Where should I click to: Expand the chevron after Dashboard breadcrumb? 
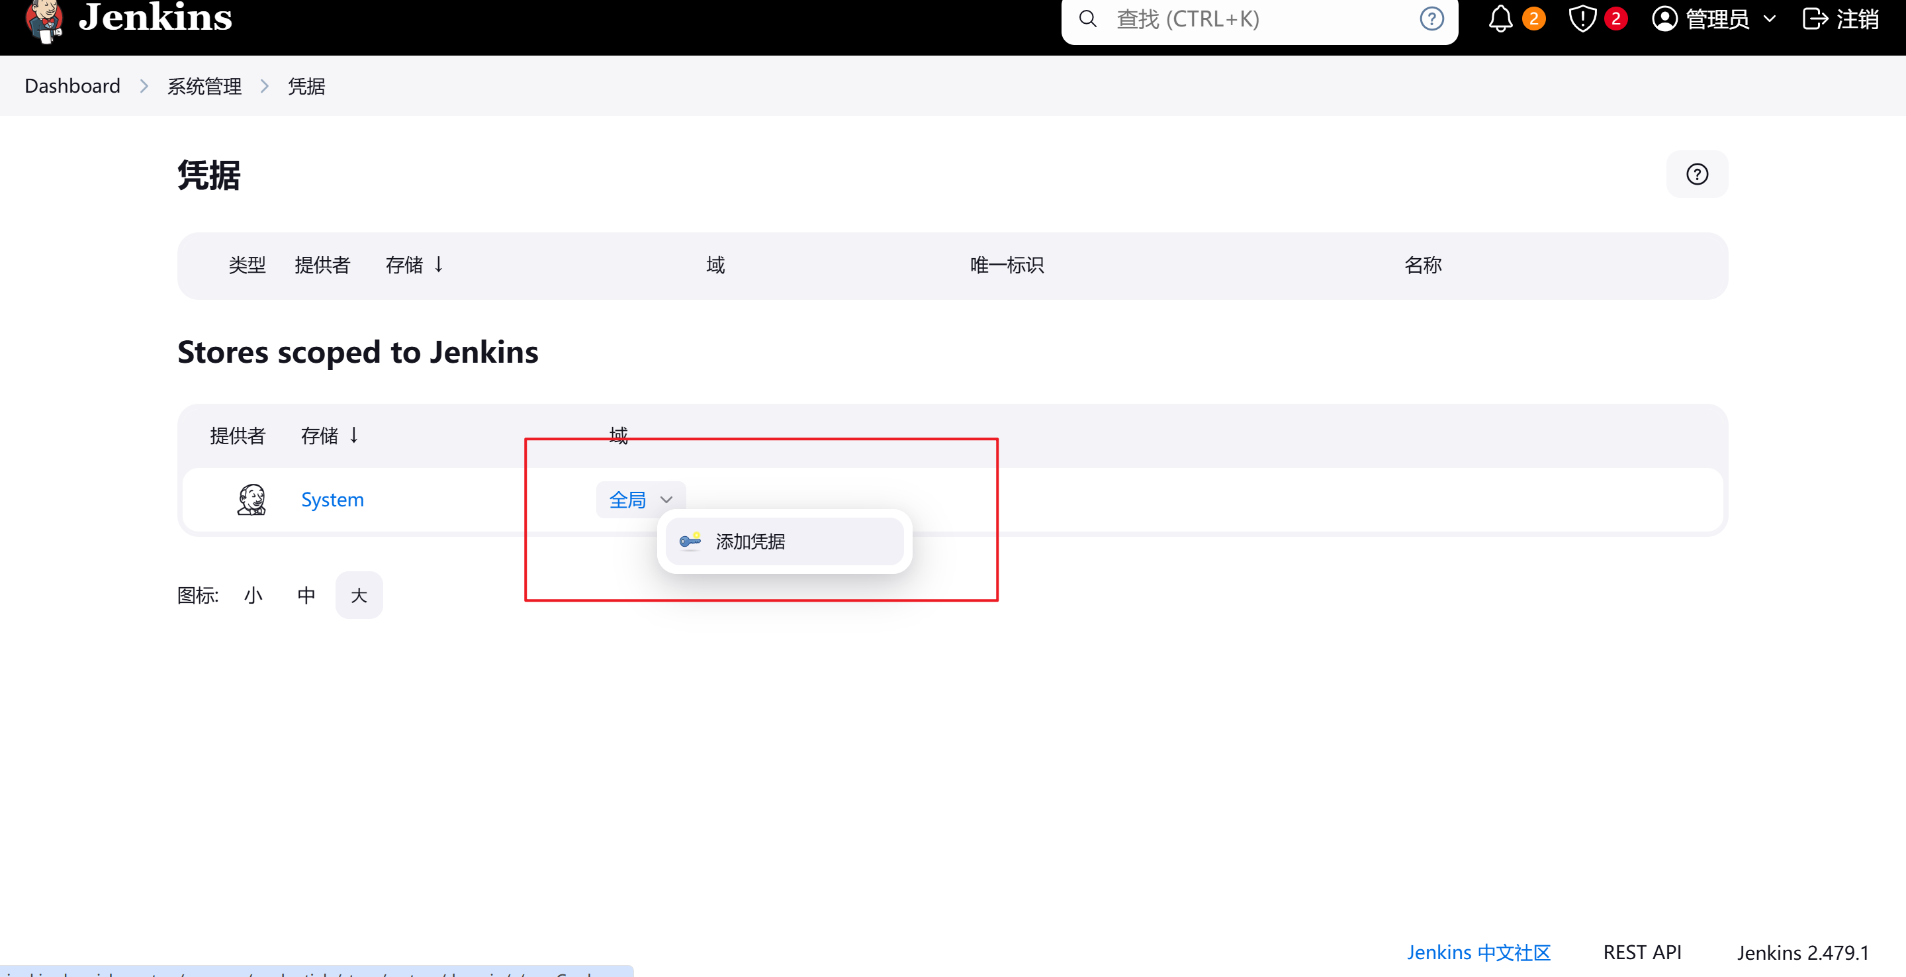tap(144, 87)
